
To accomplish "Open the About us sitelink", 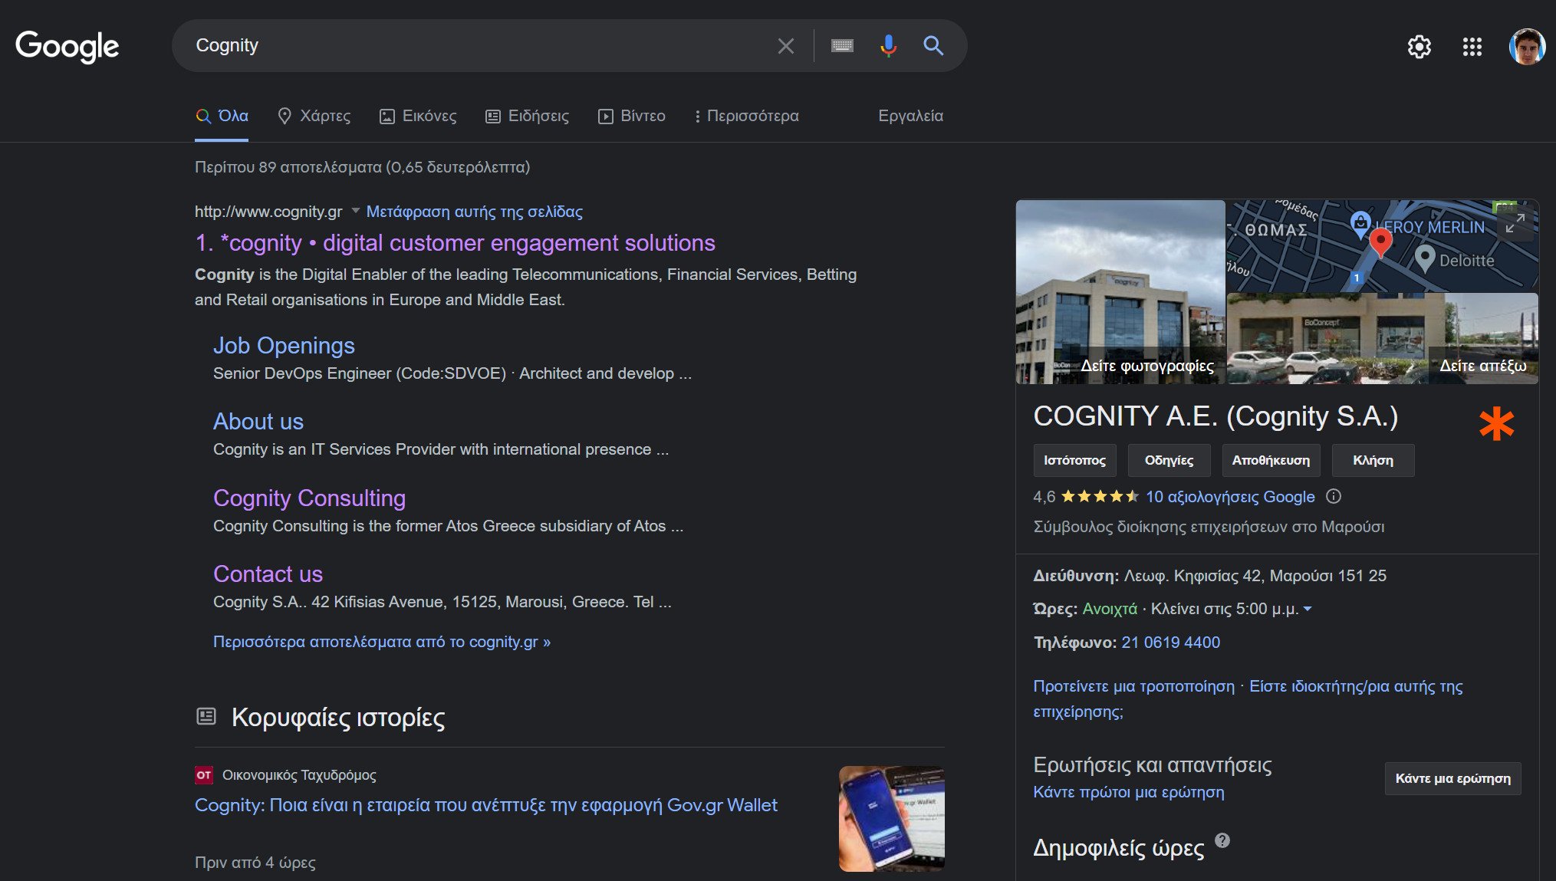I will pos(258,422).
